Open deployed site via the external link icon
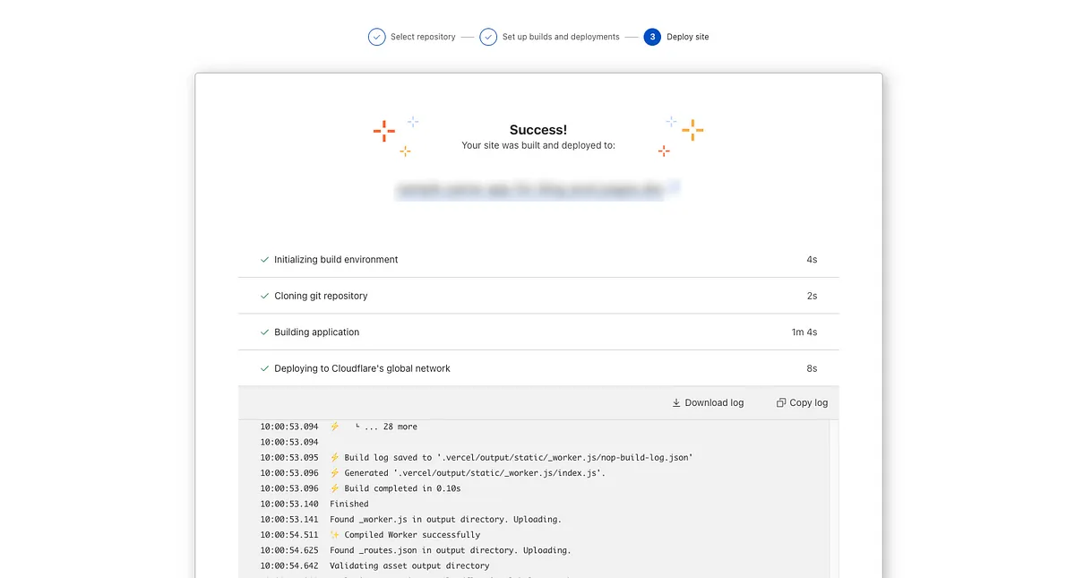This screenshot has height=578, width=1075. [674, 186]
